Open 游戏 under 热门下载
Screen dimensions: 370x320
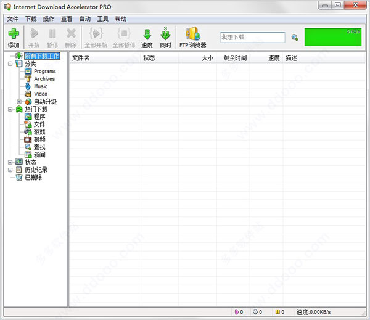pos(39,132)
